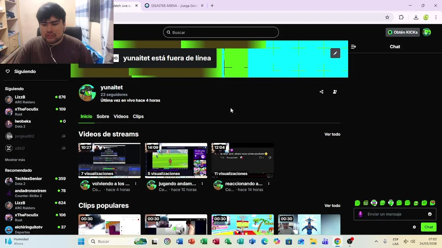The height and width of the screenshot is (248, 442).
Task: Open chat settings gear icon
Action: [x=414, y=227]
